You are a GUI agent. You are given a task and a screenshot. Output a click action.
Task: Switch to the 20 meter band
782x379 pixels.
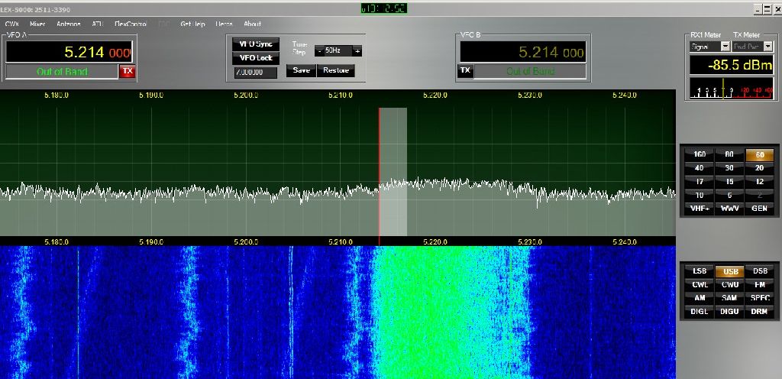point(759,168)
